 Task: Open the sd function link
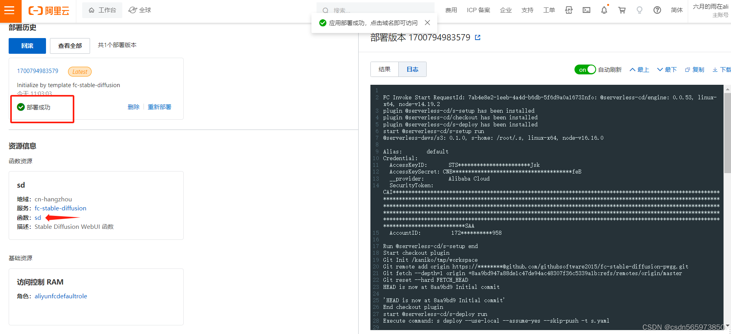tap(38, 218)
